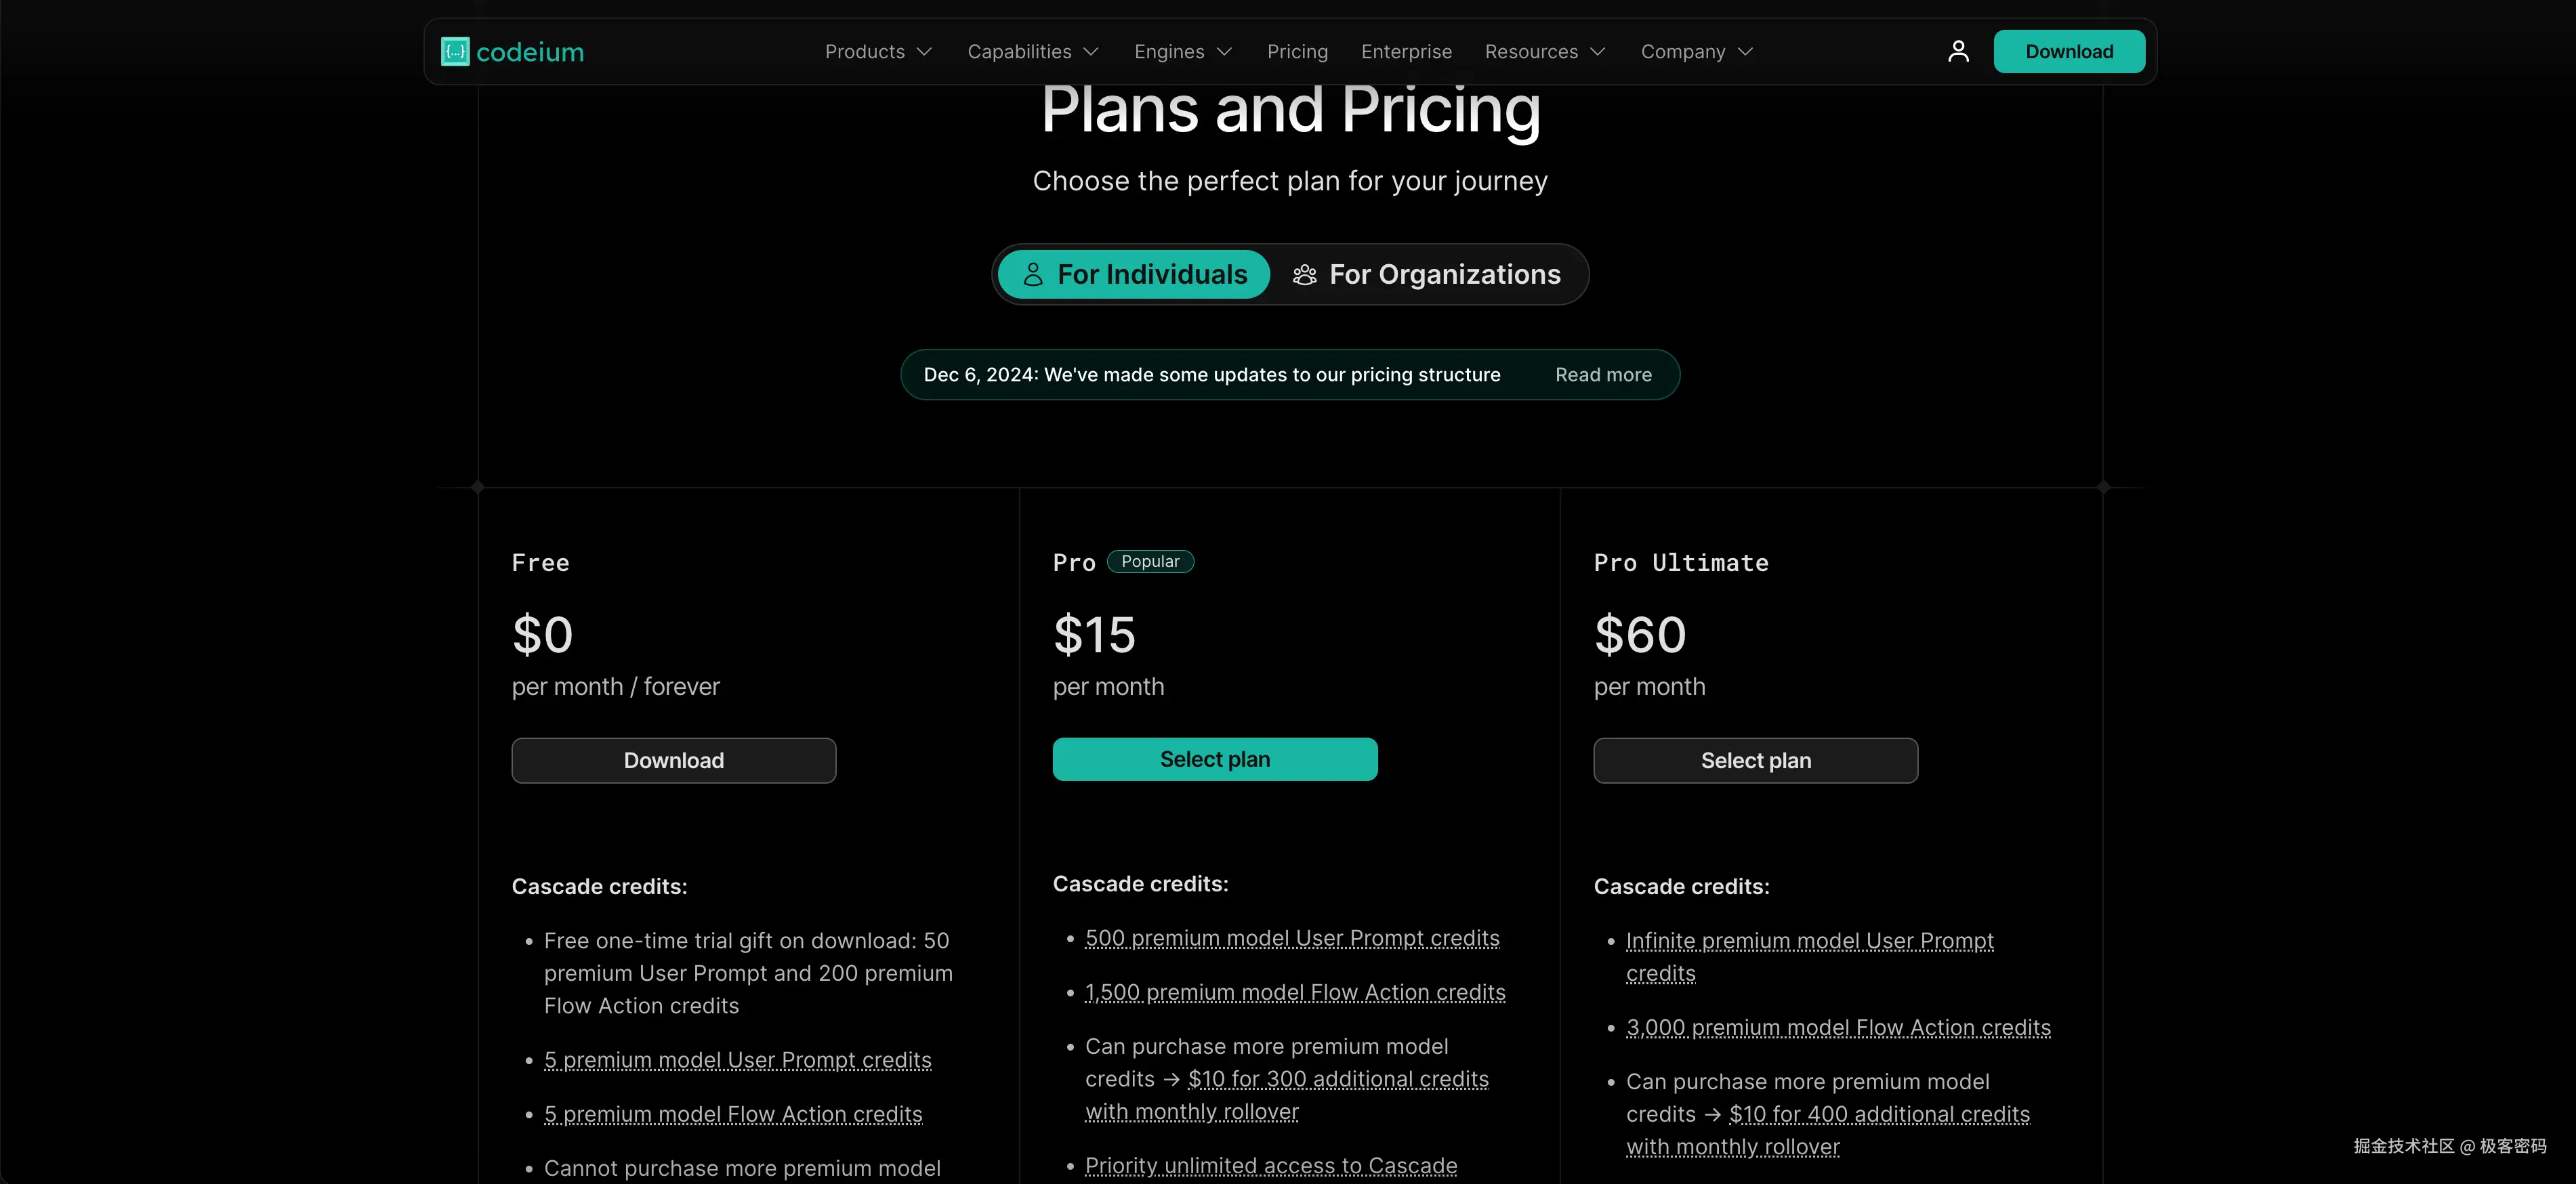Click the Popular badge next to Pro

(1150, 562)
